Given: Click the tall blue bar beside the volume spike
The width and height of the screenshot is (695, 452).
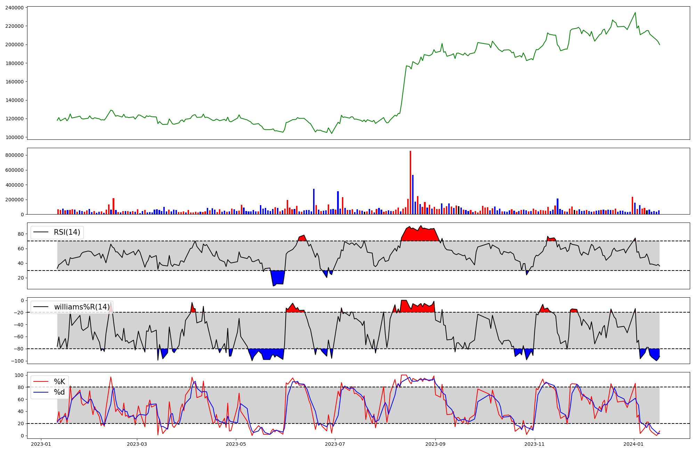Looking at the screenshot, I should coord(413,195).
